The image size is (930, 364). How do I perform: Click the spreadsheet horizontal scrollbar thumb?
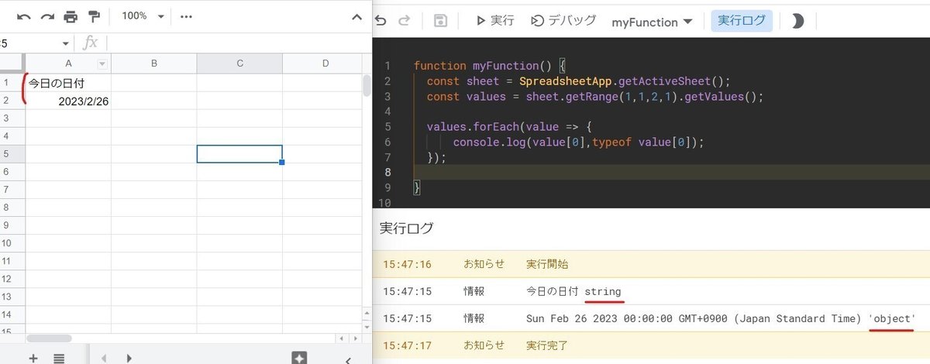tap(49, 338)
